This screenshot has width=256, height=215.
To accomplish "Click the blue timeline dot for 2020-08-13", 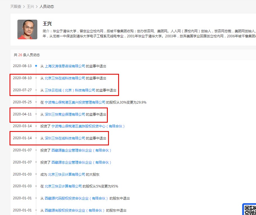I will point(36,66).
